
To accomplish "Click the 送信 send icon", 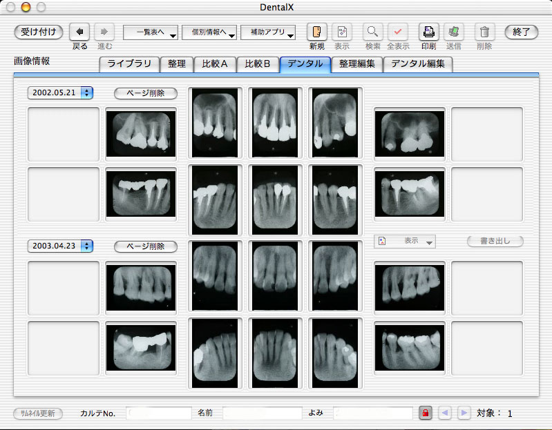I will click(x=453, y=32).
